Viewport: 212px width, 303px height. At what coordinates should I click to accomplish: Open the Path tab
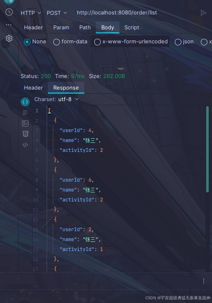pos(85,27)
